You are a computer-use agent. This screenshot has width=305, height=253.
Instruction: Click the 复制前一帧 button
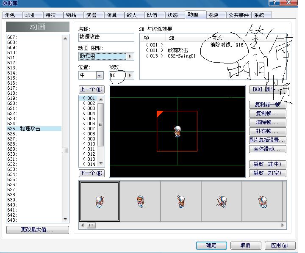coord(267,104)
